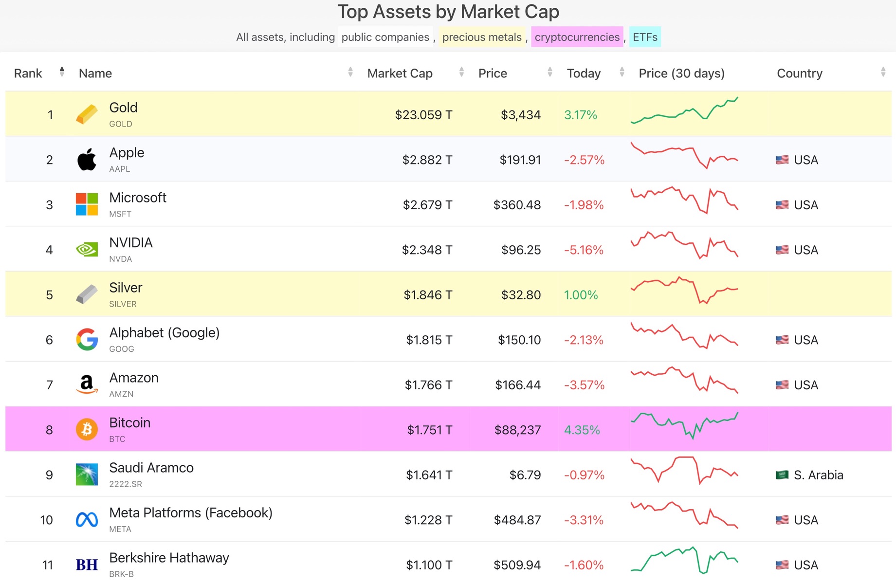Click the Apple logo icon

[x=87, y=160]
